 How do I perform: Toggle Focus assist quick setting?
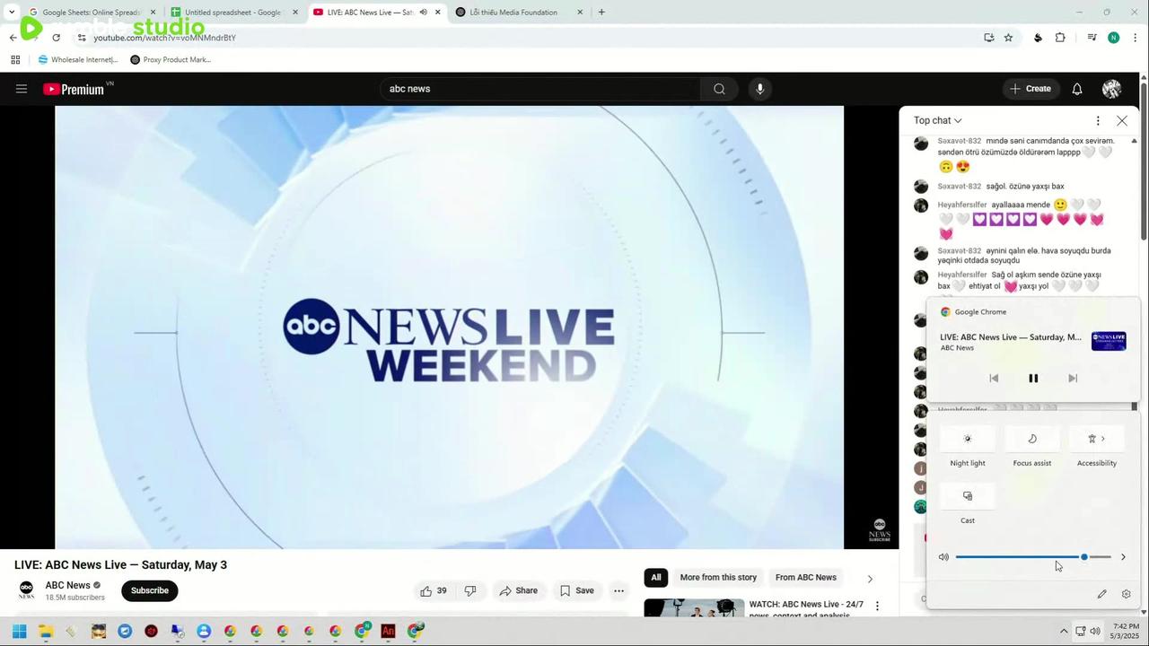[1032, 439]
